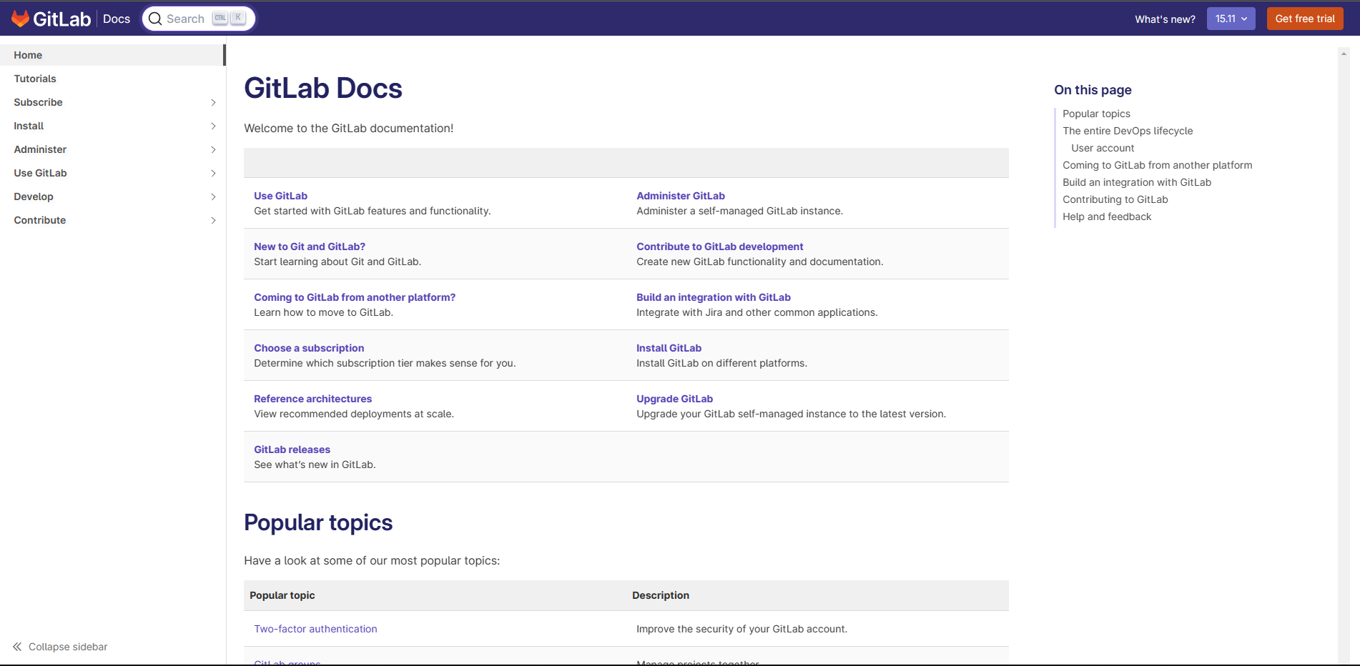The image size is (1360, 666).
Task: Open the Upgrade GitLab link
Action: coord(675,399)
